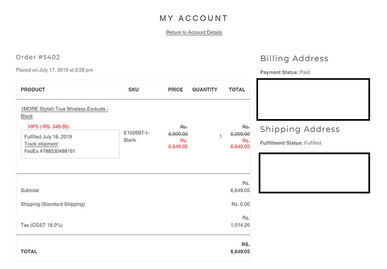
Task: Click the MY ACCOUNT page heading
Action: coord(193,18)
